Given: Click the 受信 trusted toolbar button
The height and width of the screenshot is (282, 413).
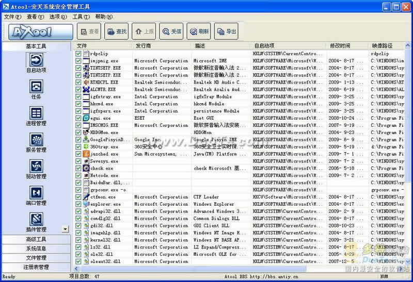Looking at the screenshot, I should click(x=171, y=31).
